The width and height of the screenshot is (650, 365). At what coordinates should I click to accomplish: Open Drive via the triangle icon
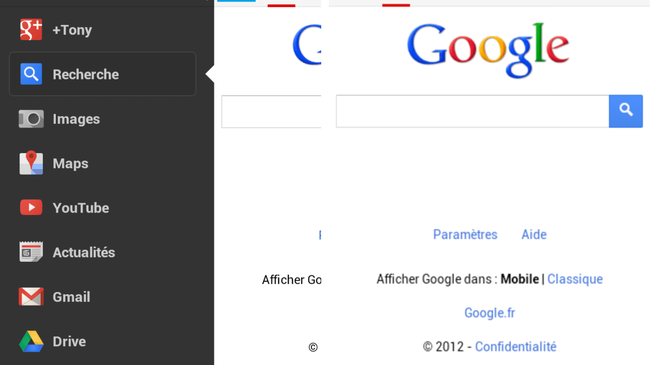(x=31, y=341)
